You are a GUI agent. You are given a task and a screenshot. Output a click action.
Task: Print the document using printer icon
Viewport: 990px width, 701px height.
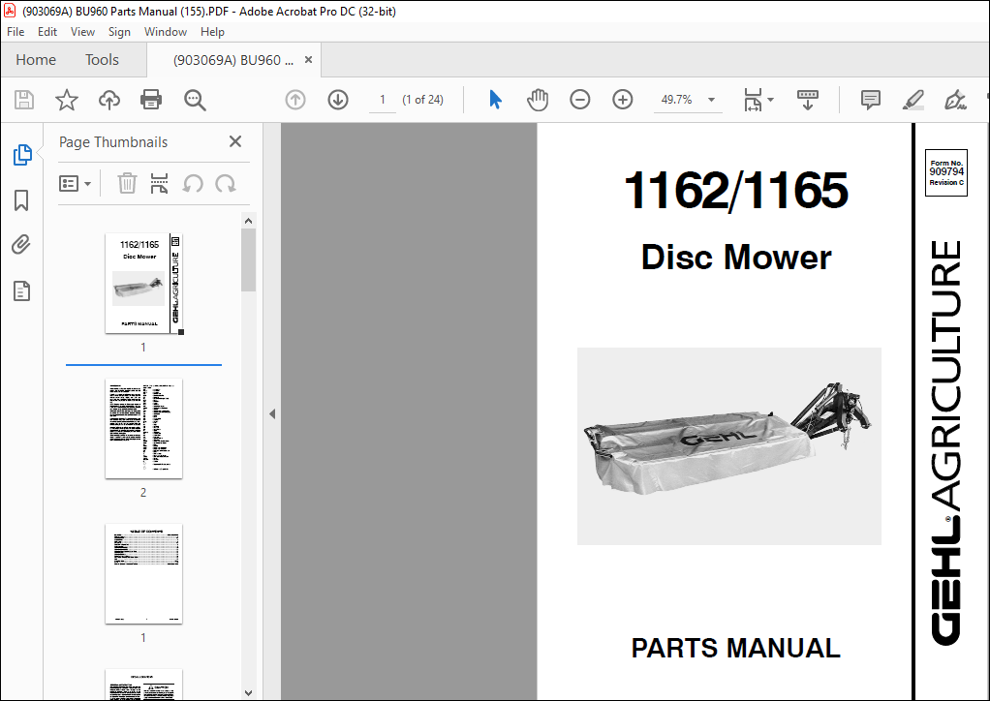[151, 100]
